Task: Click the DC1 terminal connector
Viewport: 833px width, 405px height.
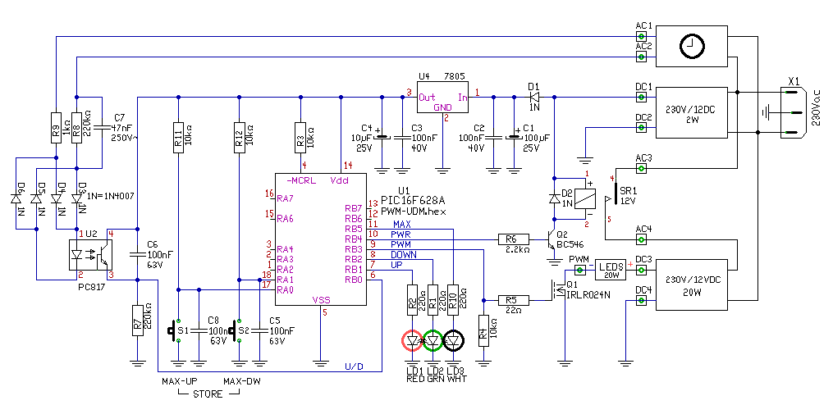Action: click(x=642, y=97)
